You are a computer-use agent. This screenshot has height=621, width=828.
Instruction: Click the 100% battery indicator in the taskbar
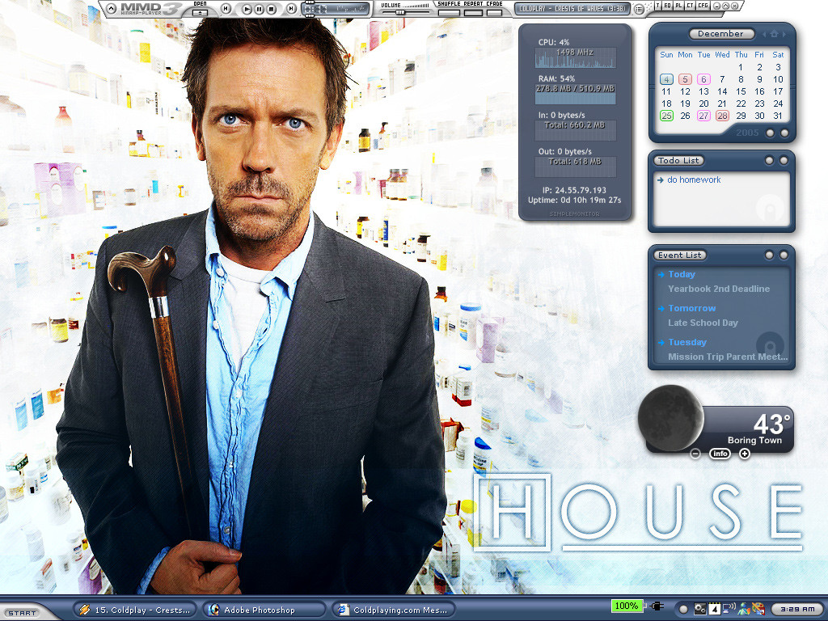click(627, 606)
